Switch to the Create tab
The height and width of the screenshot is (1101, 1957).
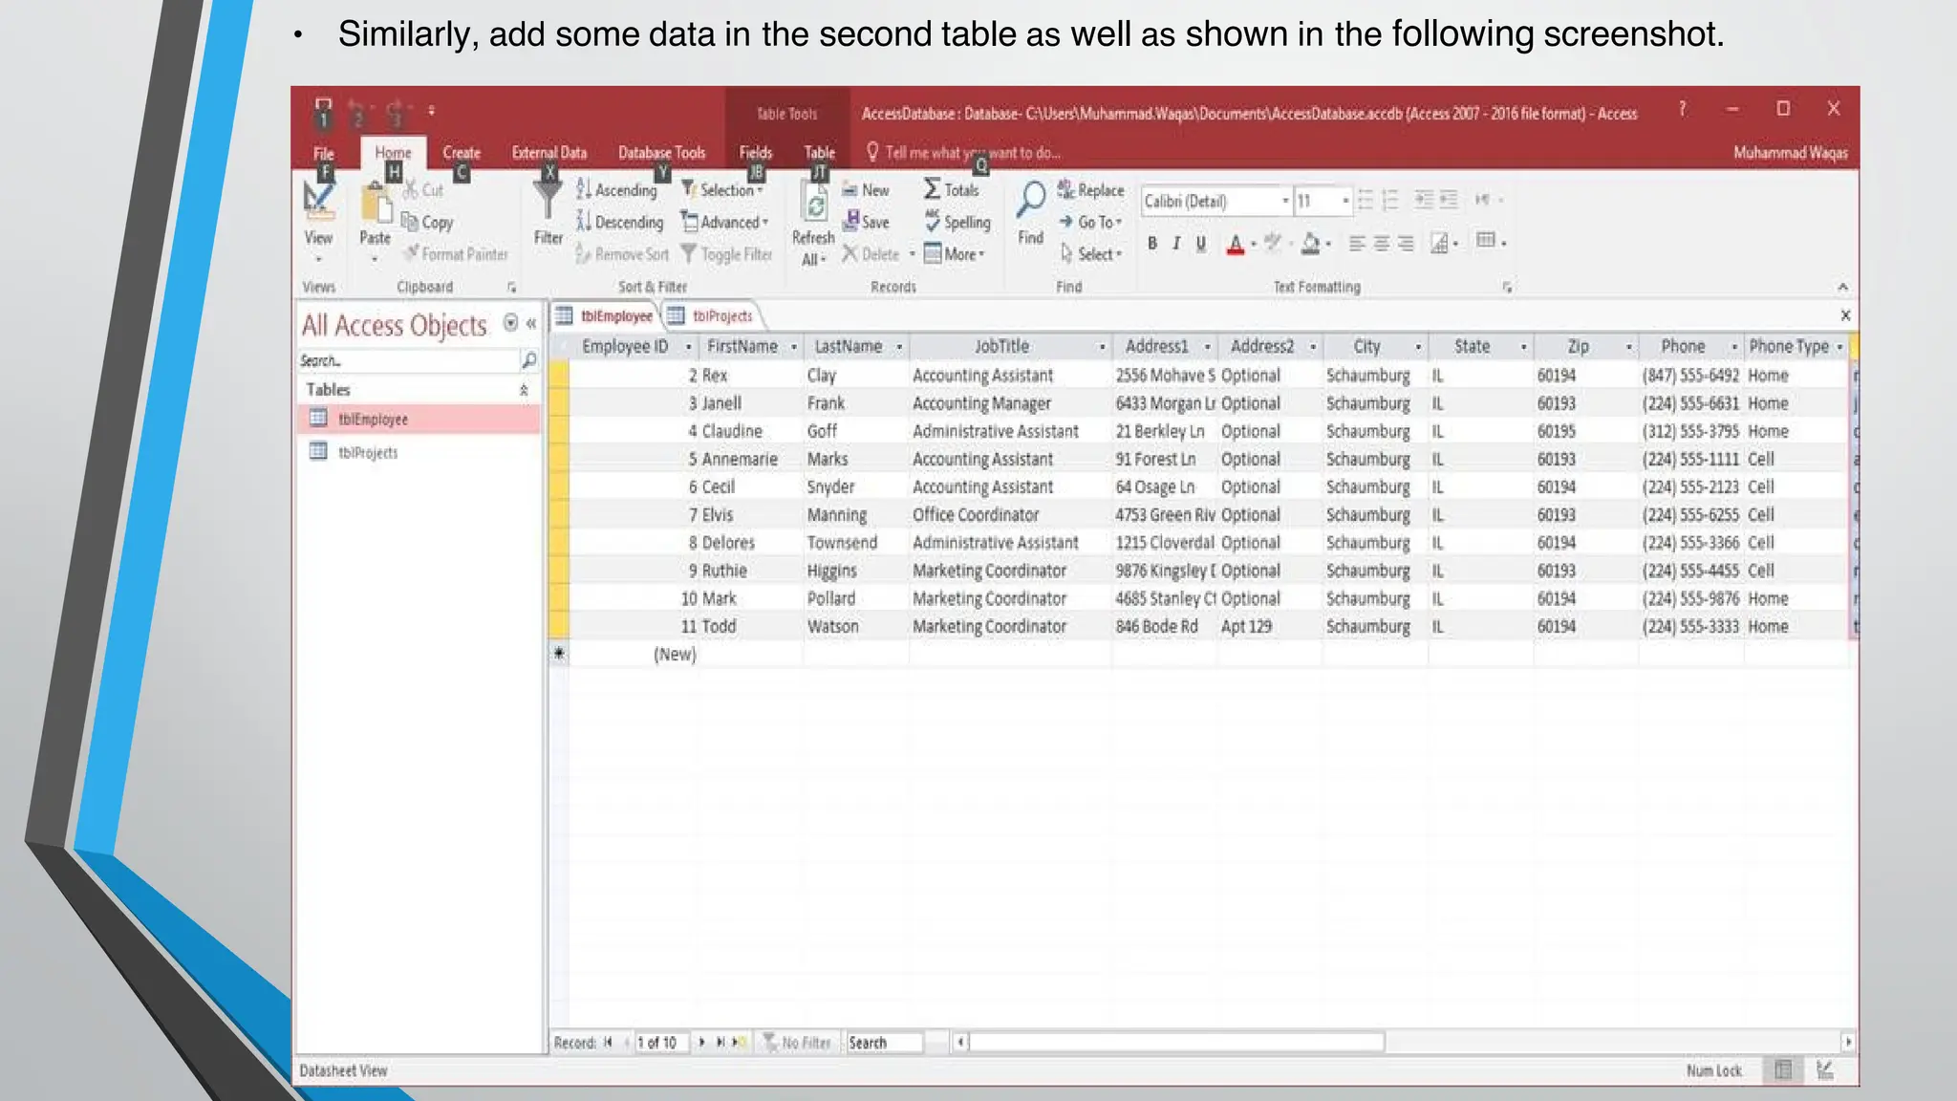point(462,153)
